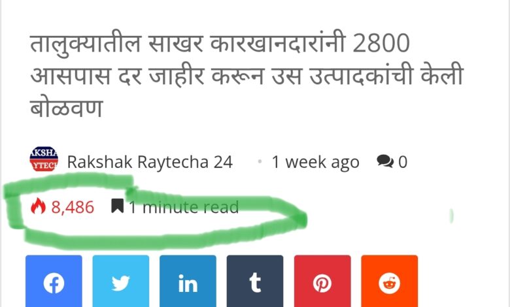The image size is (510, 307).
Task: Submit the article to Reddit
Action: click(x=389, y=282)
